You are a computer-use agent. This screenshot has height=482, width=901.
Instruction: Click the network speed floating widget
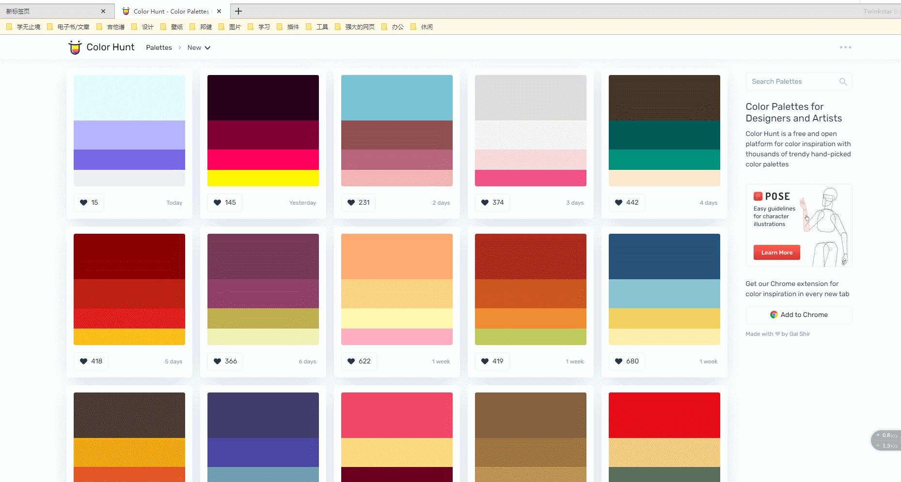click(x=887, y=440)
